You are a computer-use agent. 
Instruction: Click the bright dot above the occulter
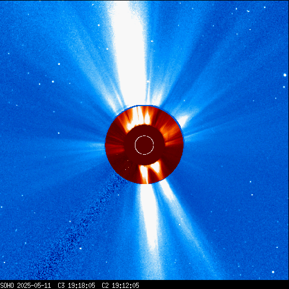click(148, 81)
